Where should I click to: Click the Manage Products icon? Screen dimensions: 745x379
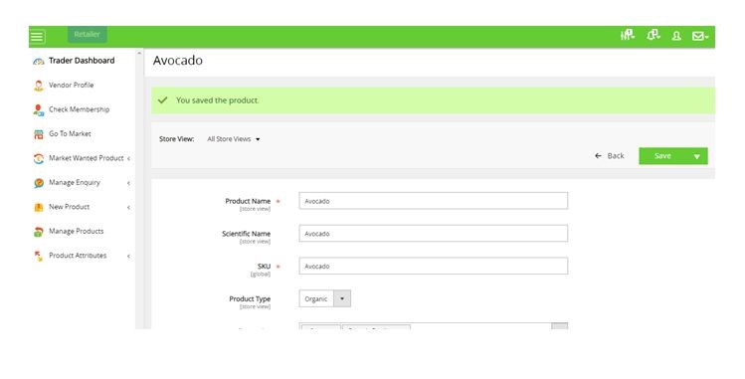pos(39,232)
